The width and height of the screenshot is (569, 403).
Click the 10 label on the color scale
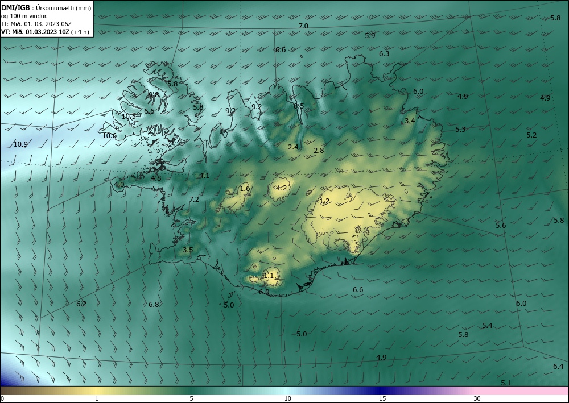tap(287, 398)
